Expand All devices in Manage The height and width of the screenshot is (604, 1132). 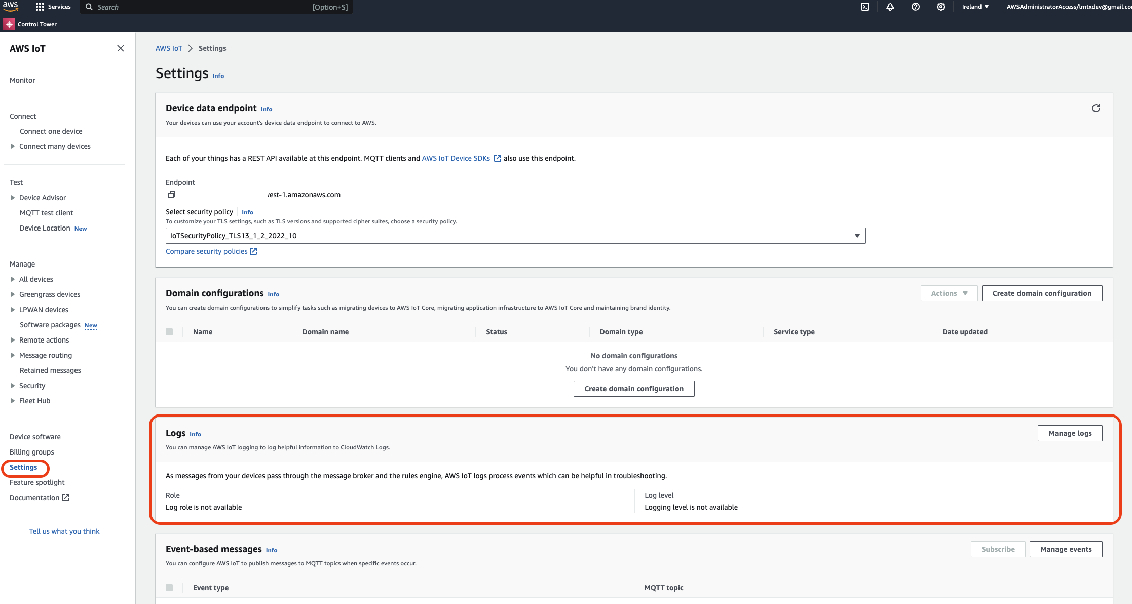tap(13, 279)
